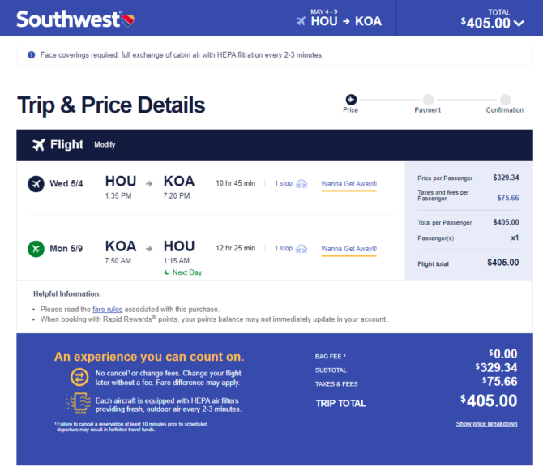Screen dimensions: 543x471
Task: Click the blue info icon in the face coverings notice
Action: click(x=31, y=54)
